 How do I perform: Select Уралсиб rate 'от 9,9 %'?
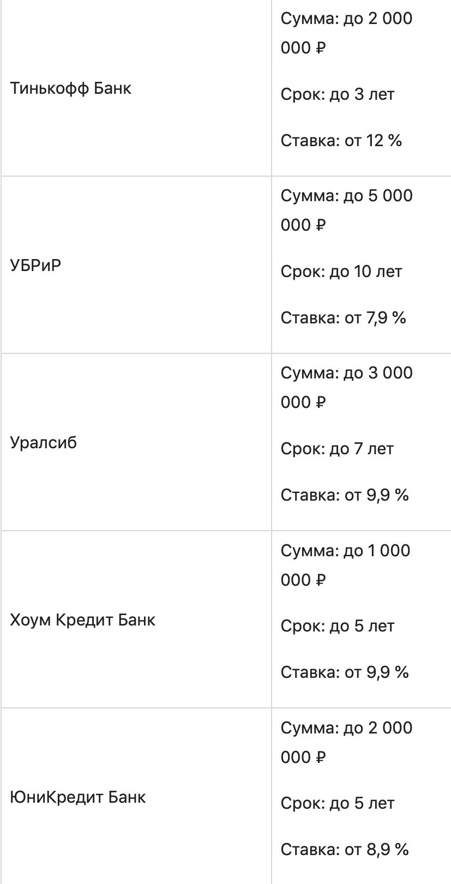[x=344, y=495]
